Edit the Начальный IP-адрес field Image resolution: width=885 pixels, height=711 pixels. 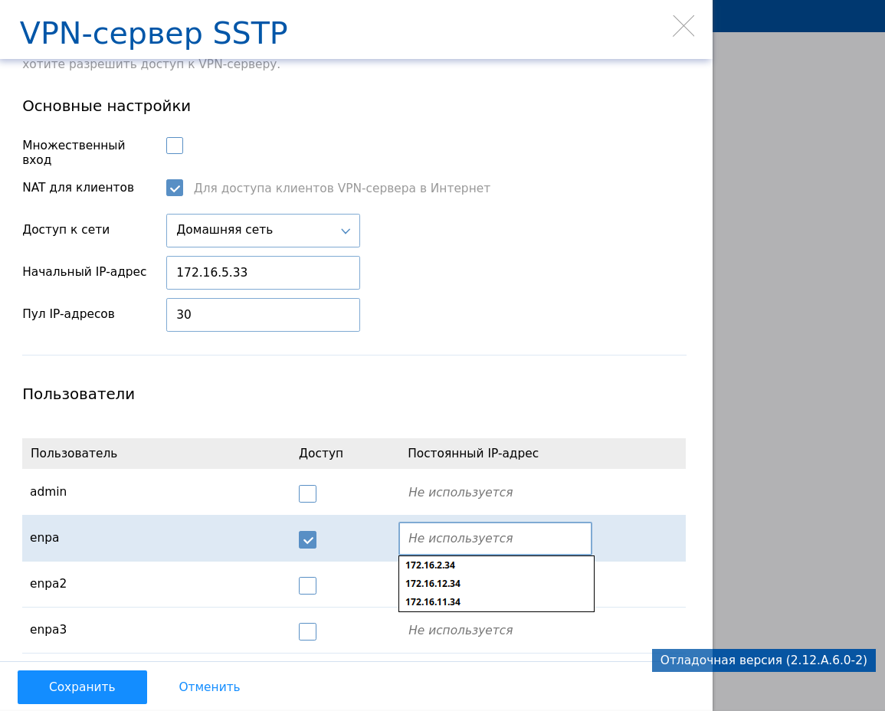tap(263, 273)
